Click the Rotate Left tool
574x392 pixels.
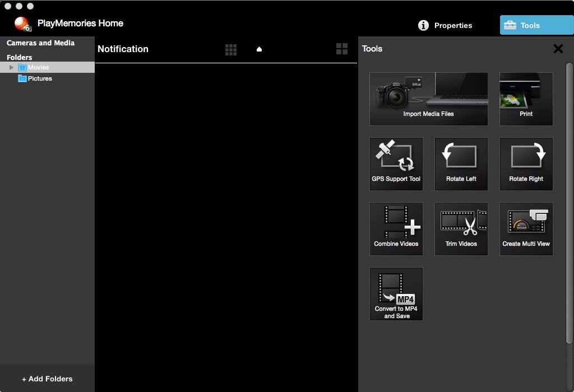click(x=461, y=164)
